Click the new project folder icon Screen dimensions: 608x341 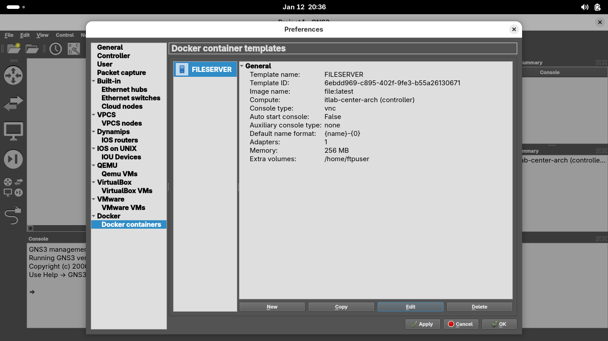(x=14, y=48)
